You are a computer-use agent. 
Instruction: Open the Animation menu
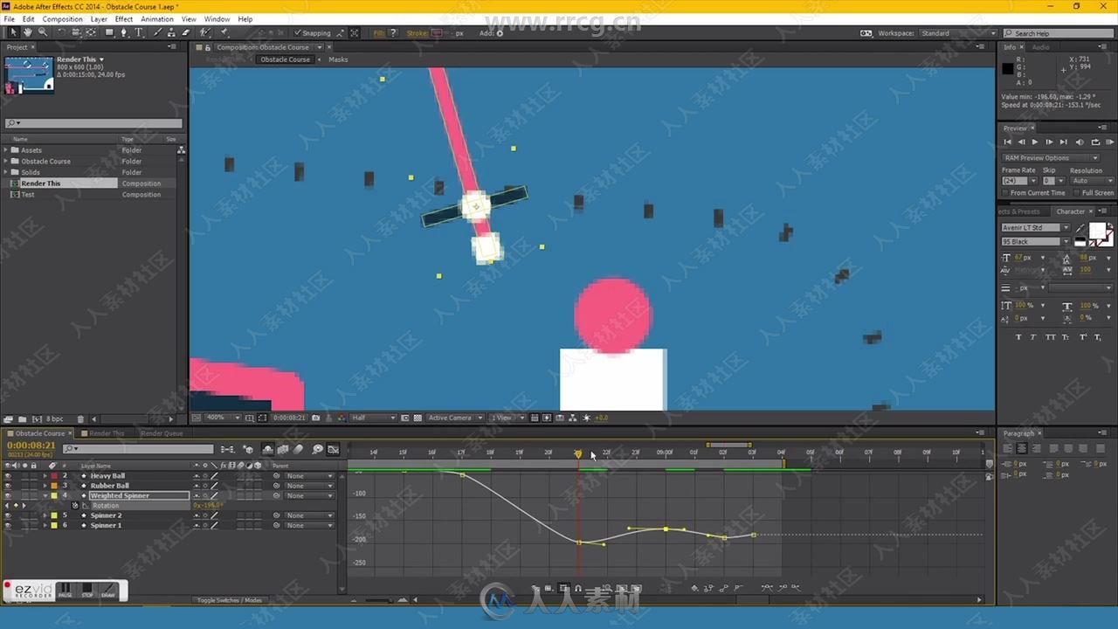(157, 19)
